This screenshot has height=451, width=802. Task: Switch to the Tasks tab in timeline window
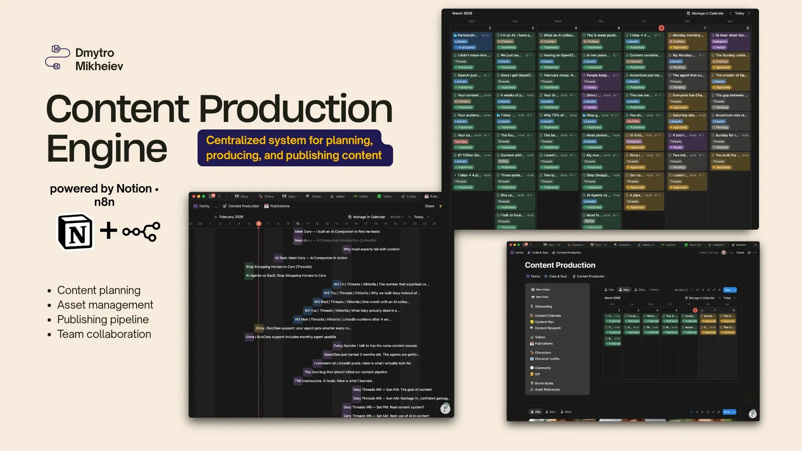[385, 196]
